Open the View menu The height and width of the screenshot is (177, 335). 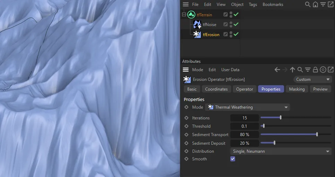tap(221, 4)
